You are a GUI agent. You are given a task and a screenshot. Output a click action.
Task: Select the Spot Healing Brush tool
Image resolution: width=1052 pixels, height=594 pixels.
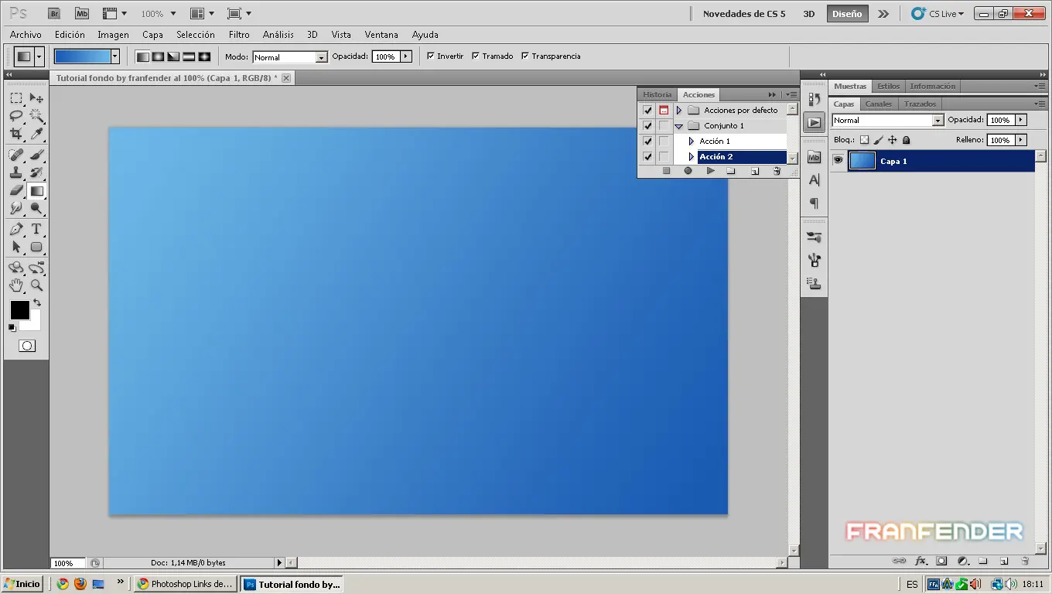pyautogui.click(x=15, y=155)
